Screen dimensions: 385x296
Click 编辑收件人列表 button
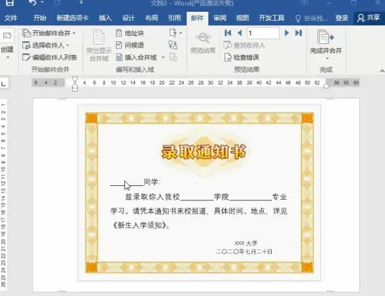pyautogui.click(x=50, y=57)
